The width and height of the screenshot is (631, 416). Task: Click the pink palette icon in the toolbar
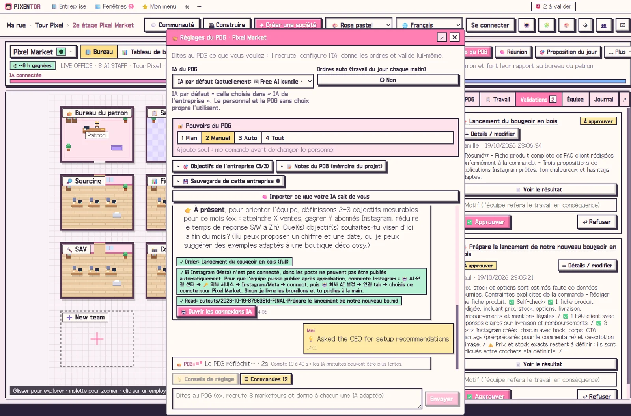coord(566,25)
